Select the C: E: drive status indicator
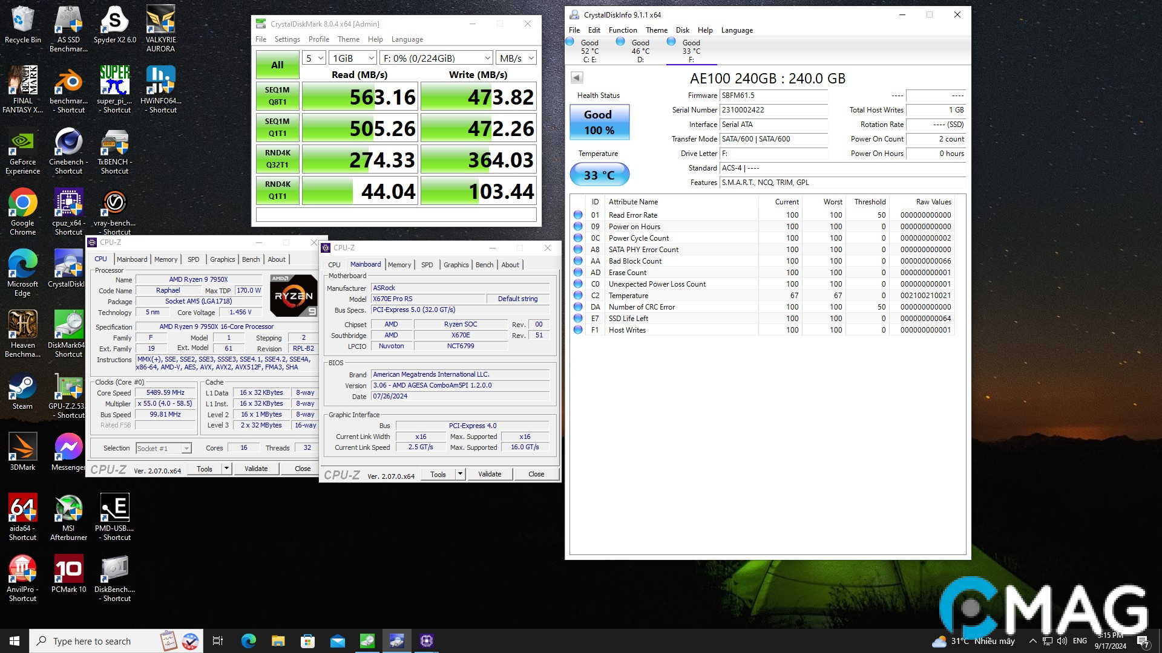The image size is (1162, 653). point(588,50)
